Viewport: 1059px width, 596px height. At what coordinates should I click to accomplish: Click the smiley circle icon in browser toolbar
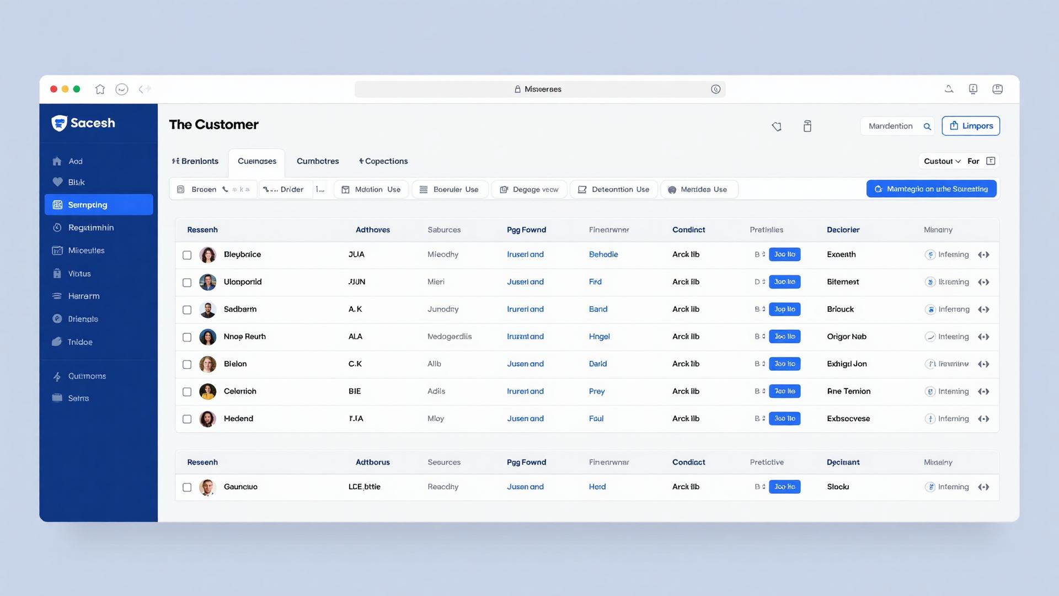click(122, 89)
